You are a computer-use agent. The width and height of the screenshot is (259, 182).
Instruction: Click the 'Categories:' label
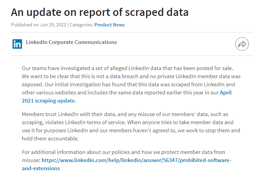tap(82, 25)
